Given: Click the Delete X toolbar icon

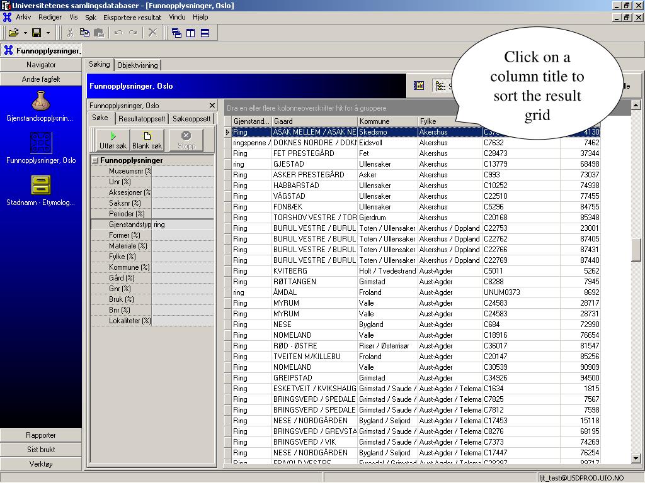Looking at the screenshot, I should 152,33.
